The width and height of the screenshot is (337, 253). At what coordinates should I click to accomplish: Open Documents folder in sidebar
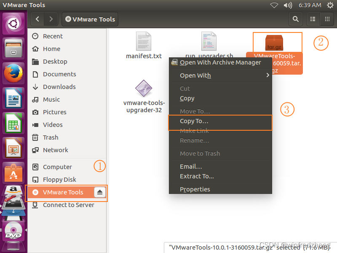67,74
